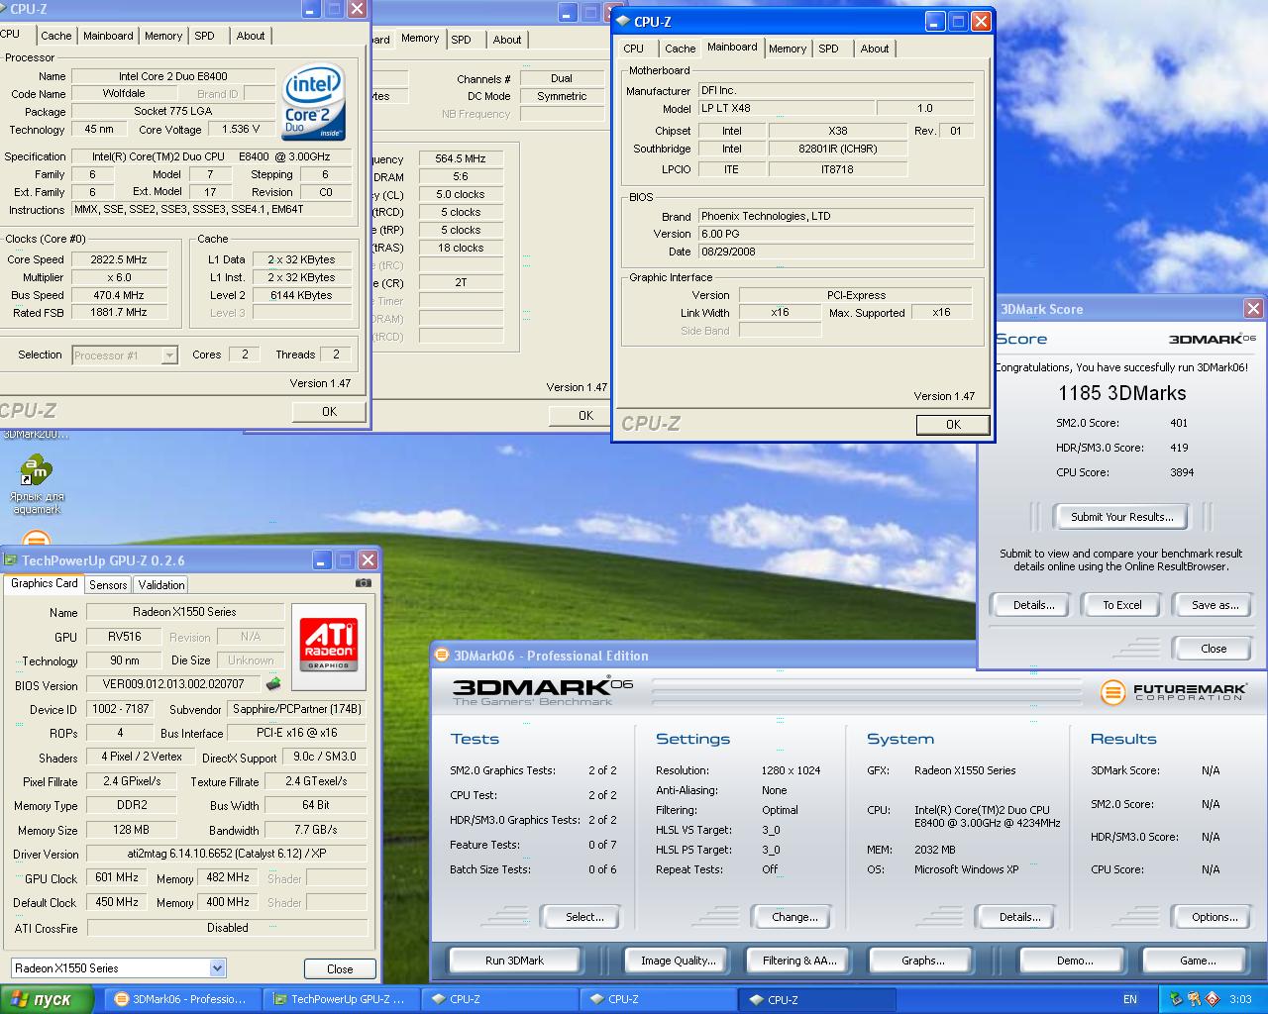Click the GPU Clock 601 MHz value
1268x1014 pixels.
(117, 877)
